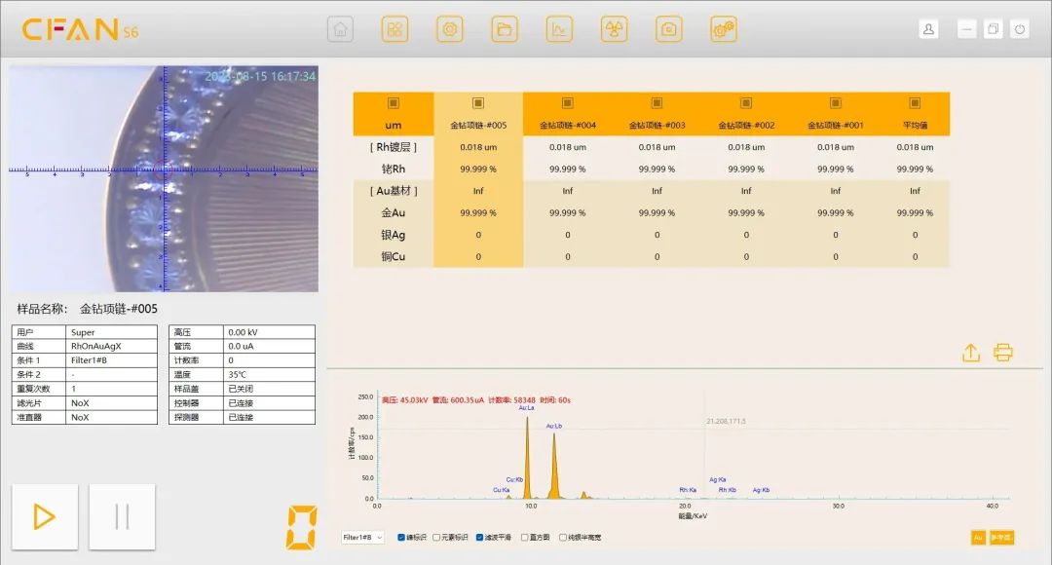
Task: Click the single gear settings icon
Action: point(449,29)
